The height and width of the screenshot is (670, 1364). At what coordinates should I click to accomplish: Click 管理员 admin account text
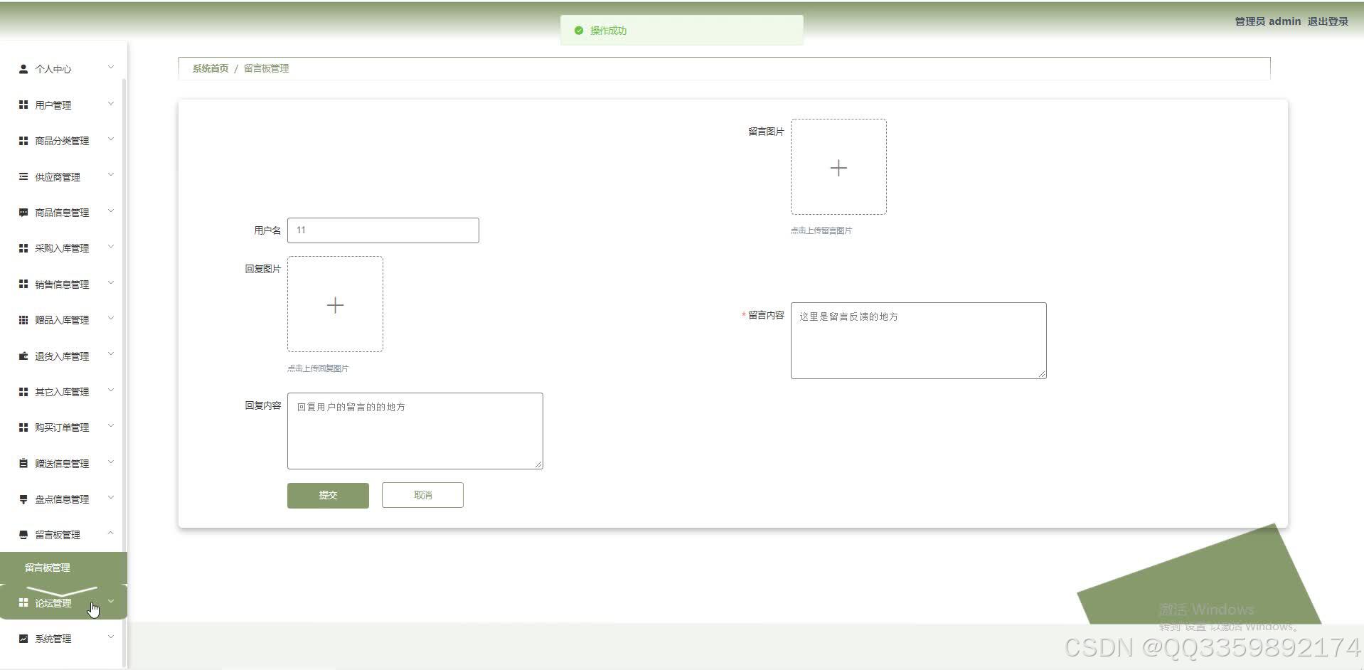1267,21
